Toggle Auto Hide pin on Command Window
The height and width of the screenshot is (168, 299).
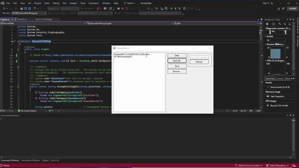click(290, 115)
